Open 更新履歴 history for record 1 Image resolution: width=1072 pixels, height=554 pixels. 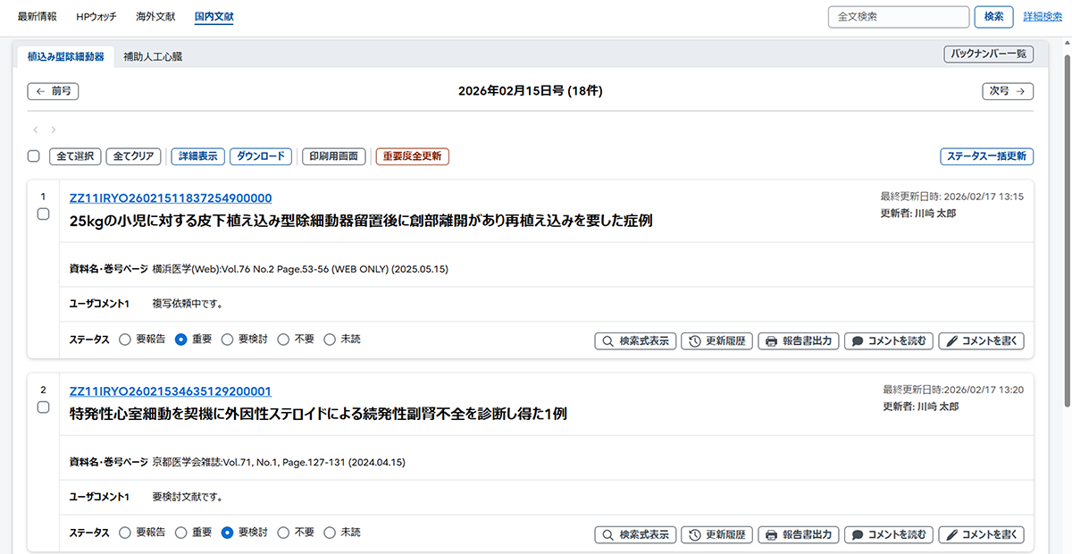point(716,341)
